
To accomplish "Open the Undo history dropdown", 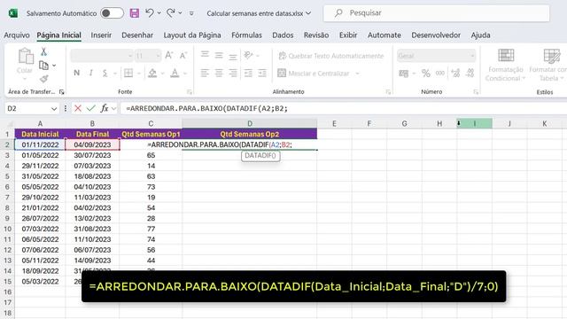I will pos(159,13).
